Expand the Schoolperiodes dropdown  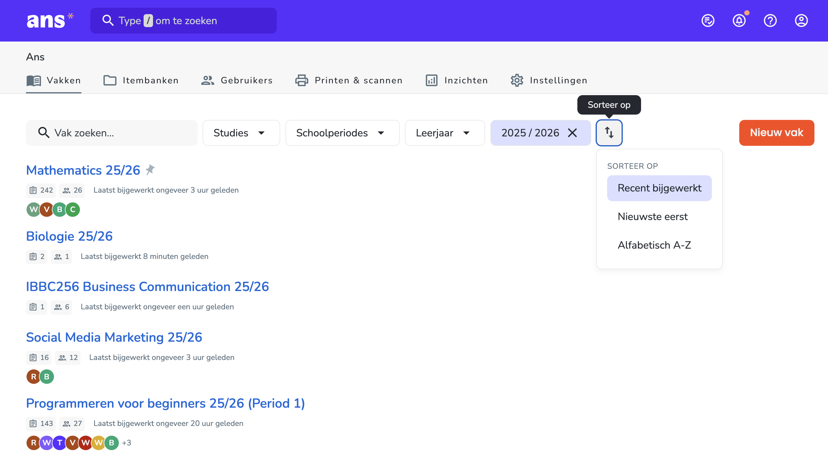pos(342,133)
